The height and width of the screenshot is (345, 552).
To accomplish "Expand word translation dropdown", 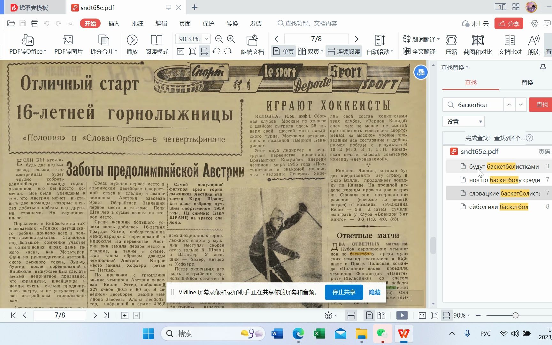I will pos(438,39).
